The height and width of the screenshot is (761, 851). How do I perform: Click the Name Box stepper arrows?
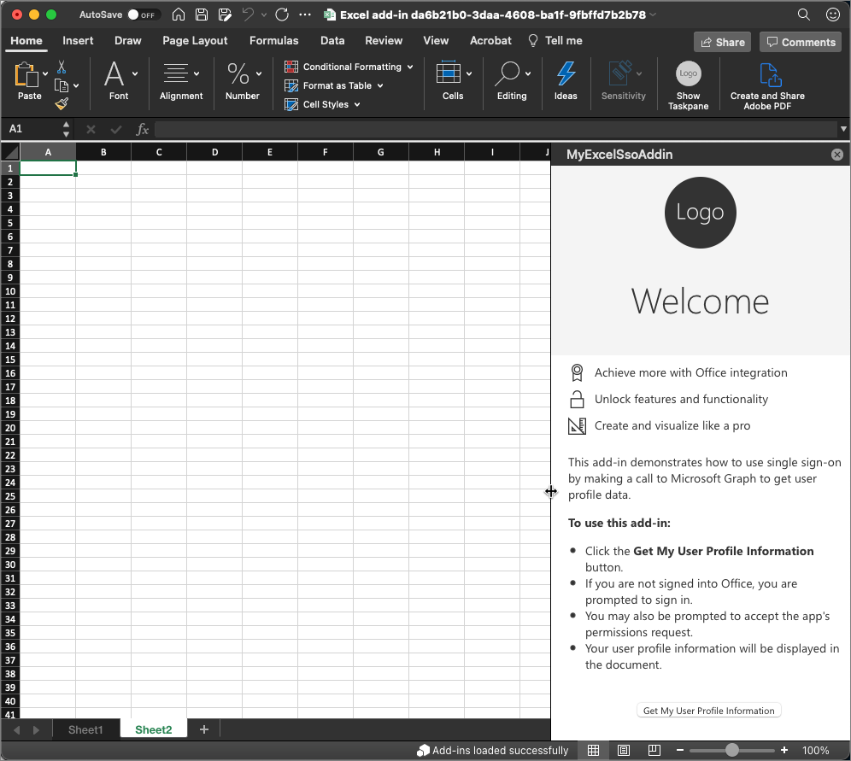tap(66, 129)
